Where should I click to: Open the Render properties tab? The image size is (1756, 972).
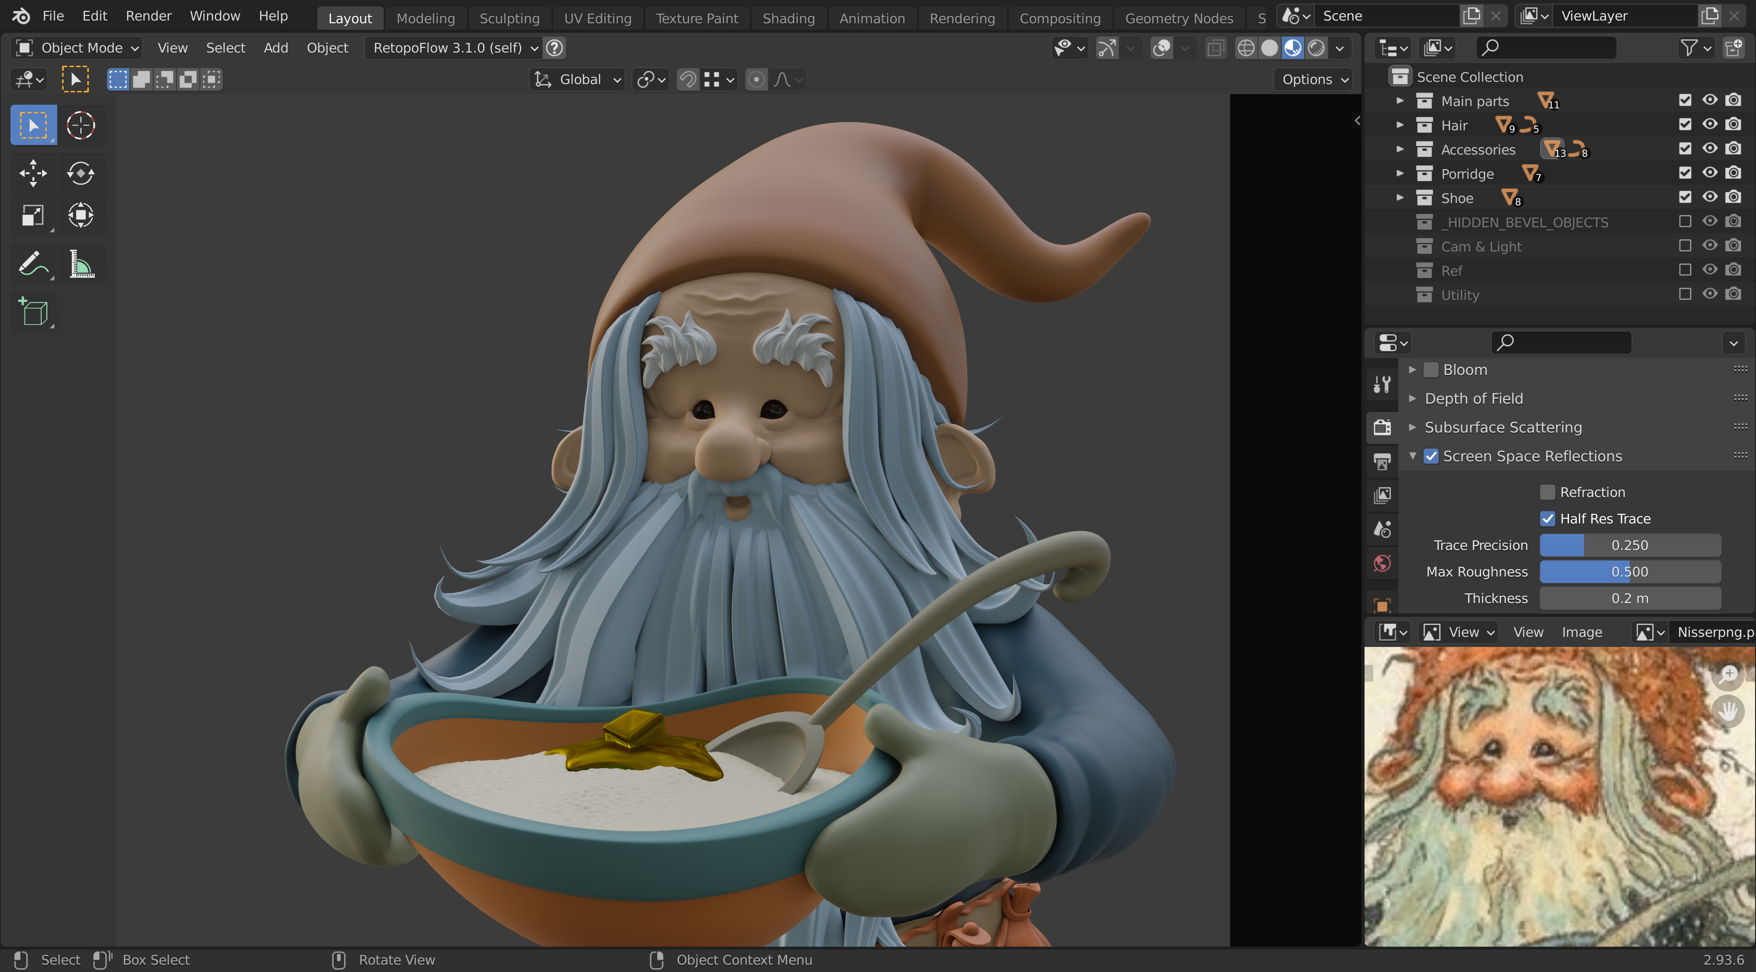coord(1382,427)
